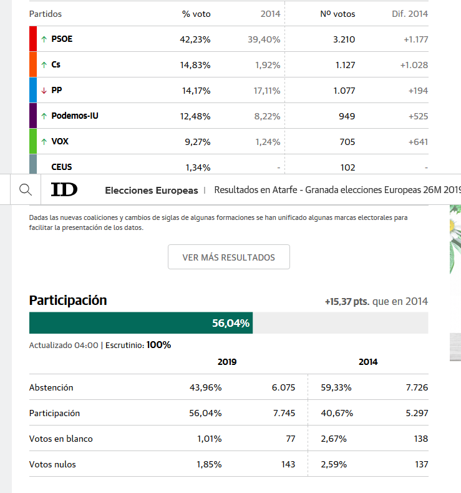Click Podemos-IU green up arrow icon
The image size is (461, 493).
pyautogui.click(x=44, y=116)
